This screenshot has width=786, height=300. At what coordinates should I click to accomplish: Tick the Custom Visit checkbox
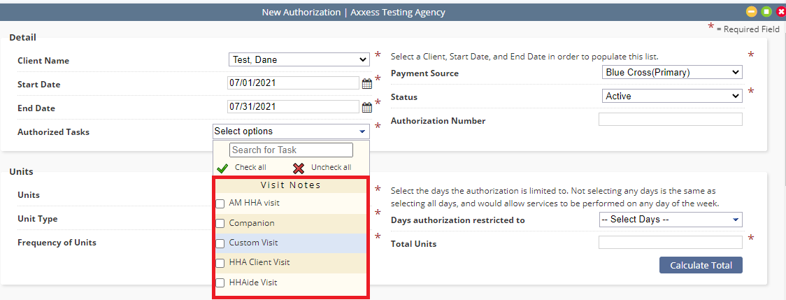pos(220,243)
